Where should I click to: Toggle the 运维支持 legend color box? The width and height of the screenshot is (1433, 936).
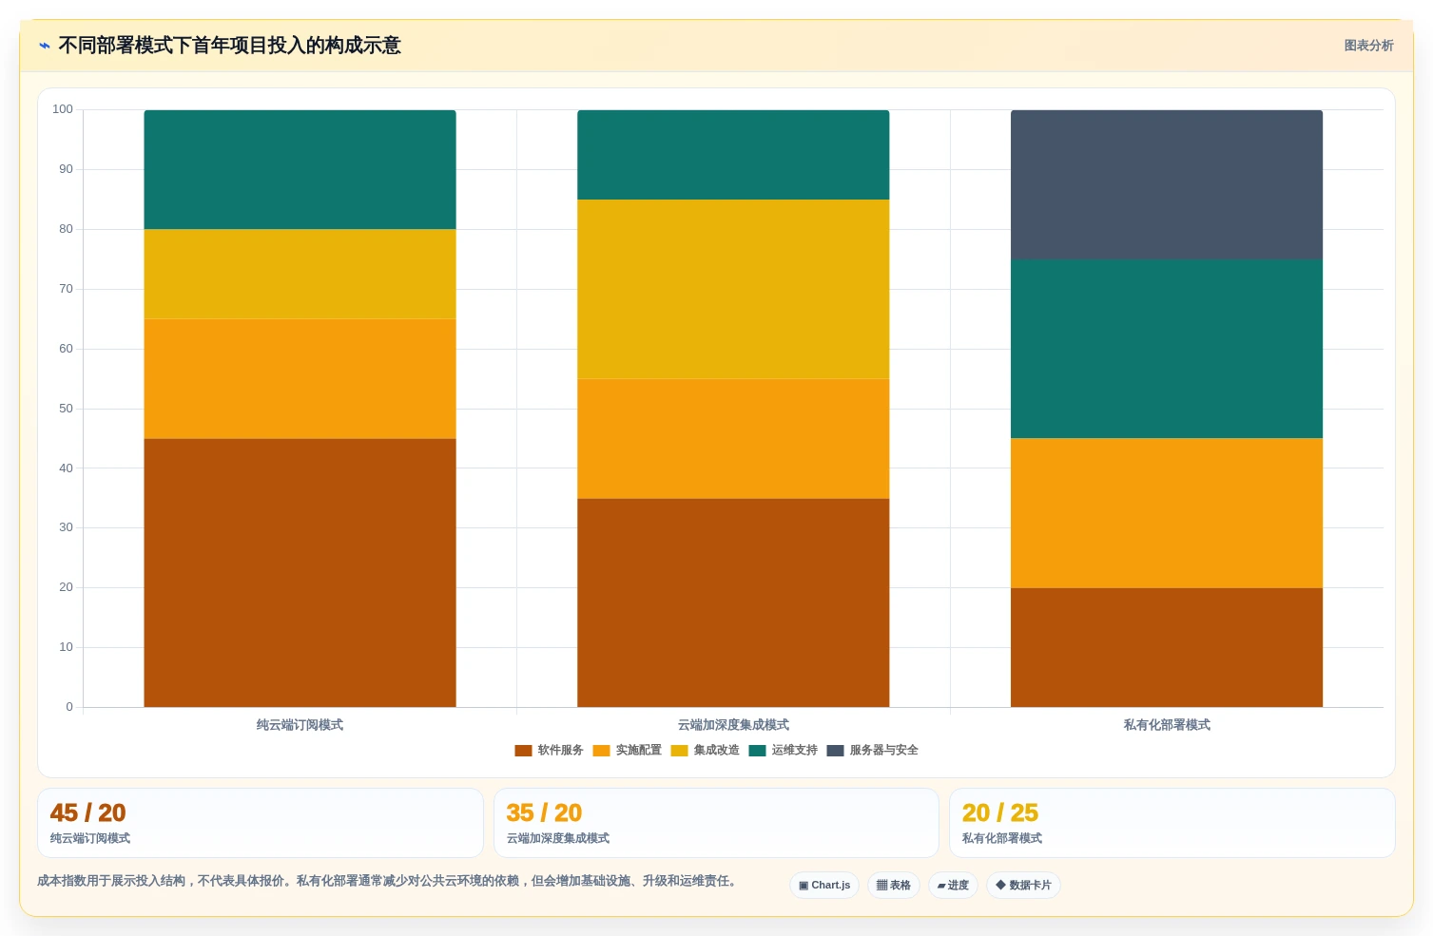(x=757, y=751)
